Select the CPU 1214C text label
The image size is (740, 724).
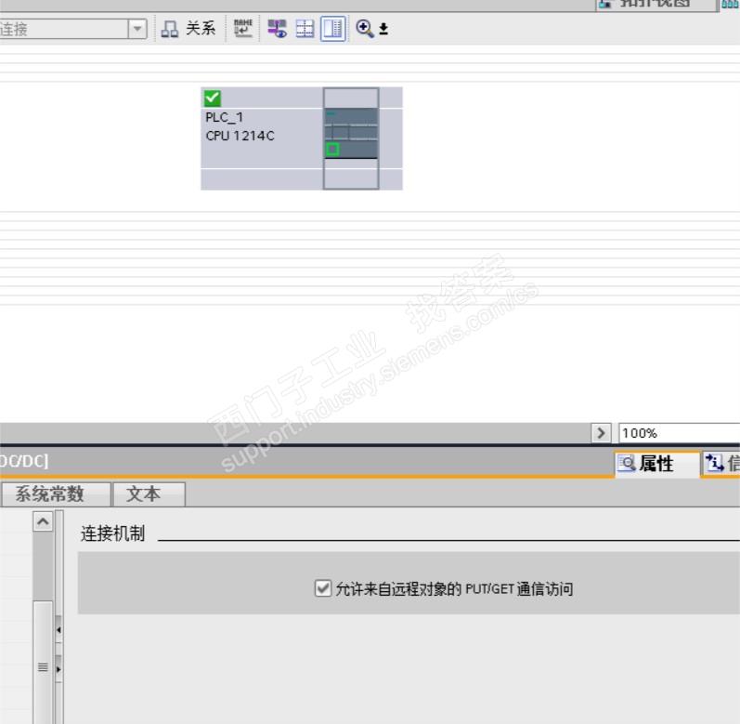coord(240,136)
